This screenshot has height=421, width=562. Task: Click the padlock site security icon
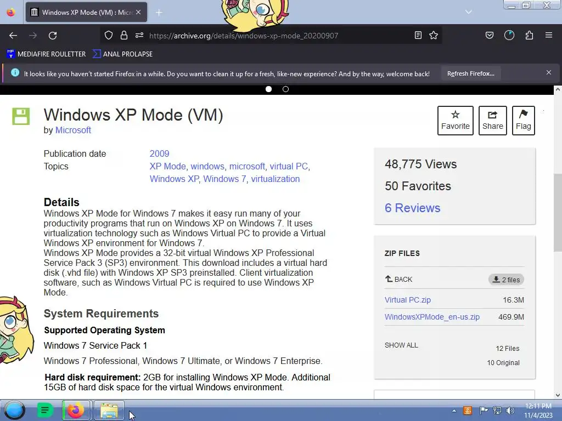point(124,35)
